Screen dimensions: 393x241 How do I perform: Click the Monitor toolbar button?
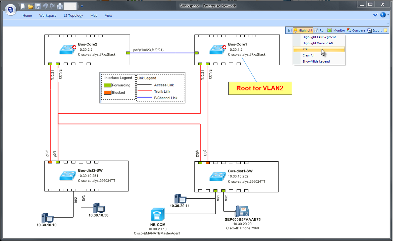[336, 30]
